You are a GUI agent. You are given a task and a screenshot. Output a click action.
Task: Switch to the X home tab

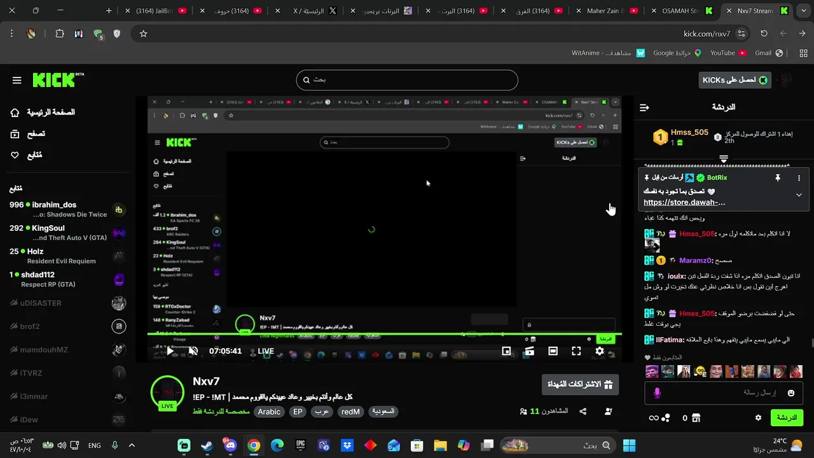pos(308,11)
